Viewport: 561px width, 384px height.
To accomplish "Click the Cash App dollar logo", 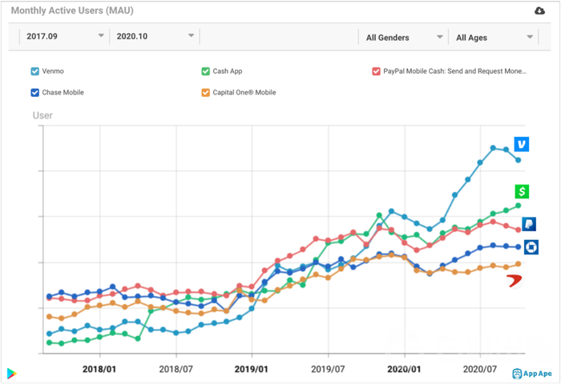I will [x=523, y=191].
